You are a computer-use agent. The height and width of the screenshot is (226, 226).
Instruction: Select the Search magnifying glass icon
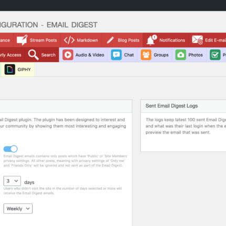tap(33, 55)
